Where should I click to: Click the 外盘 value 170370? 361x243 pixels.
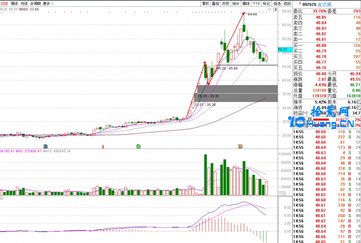pyautogui.click(x=319, y=96)
